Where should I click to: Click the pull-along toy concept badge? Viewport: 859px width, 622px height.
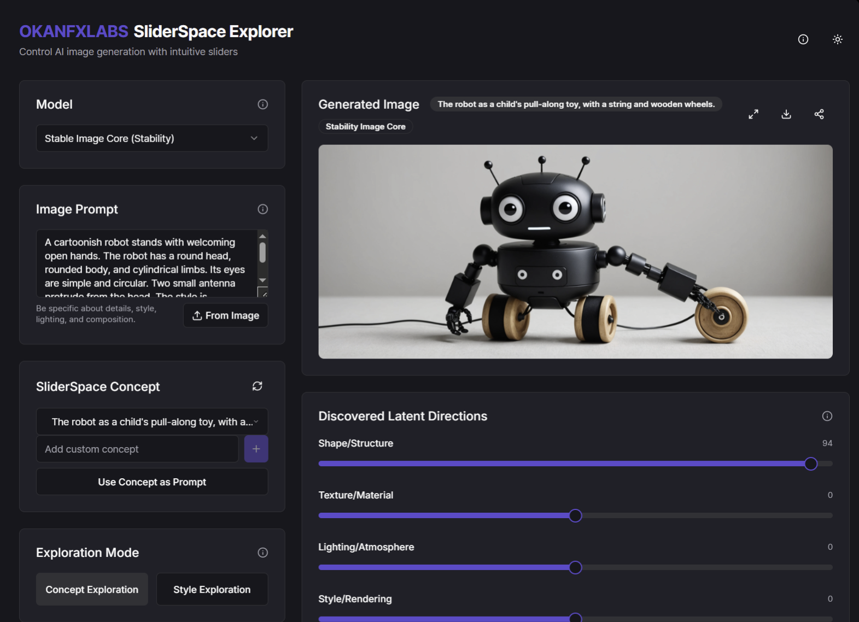point(576,104)
